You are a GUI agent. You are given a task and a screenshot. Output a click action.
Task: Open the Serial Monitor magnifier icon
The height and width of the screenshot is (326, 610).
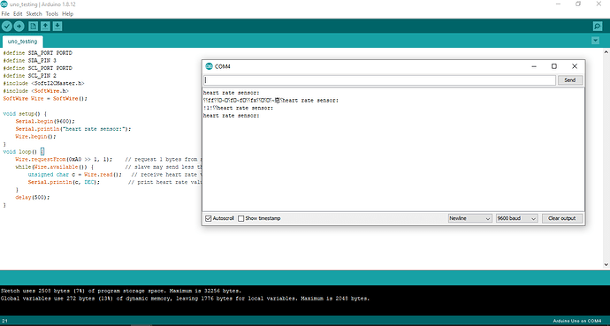tap(598, 26)
